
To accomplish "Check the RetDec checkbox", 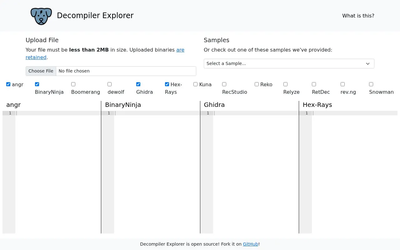I will [x=314, y=84].
